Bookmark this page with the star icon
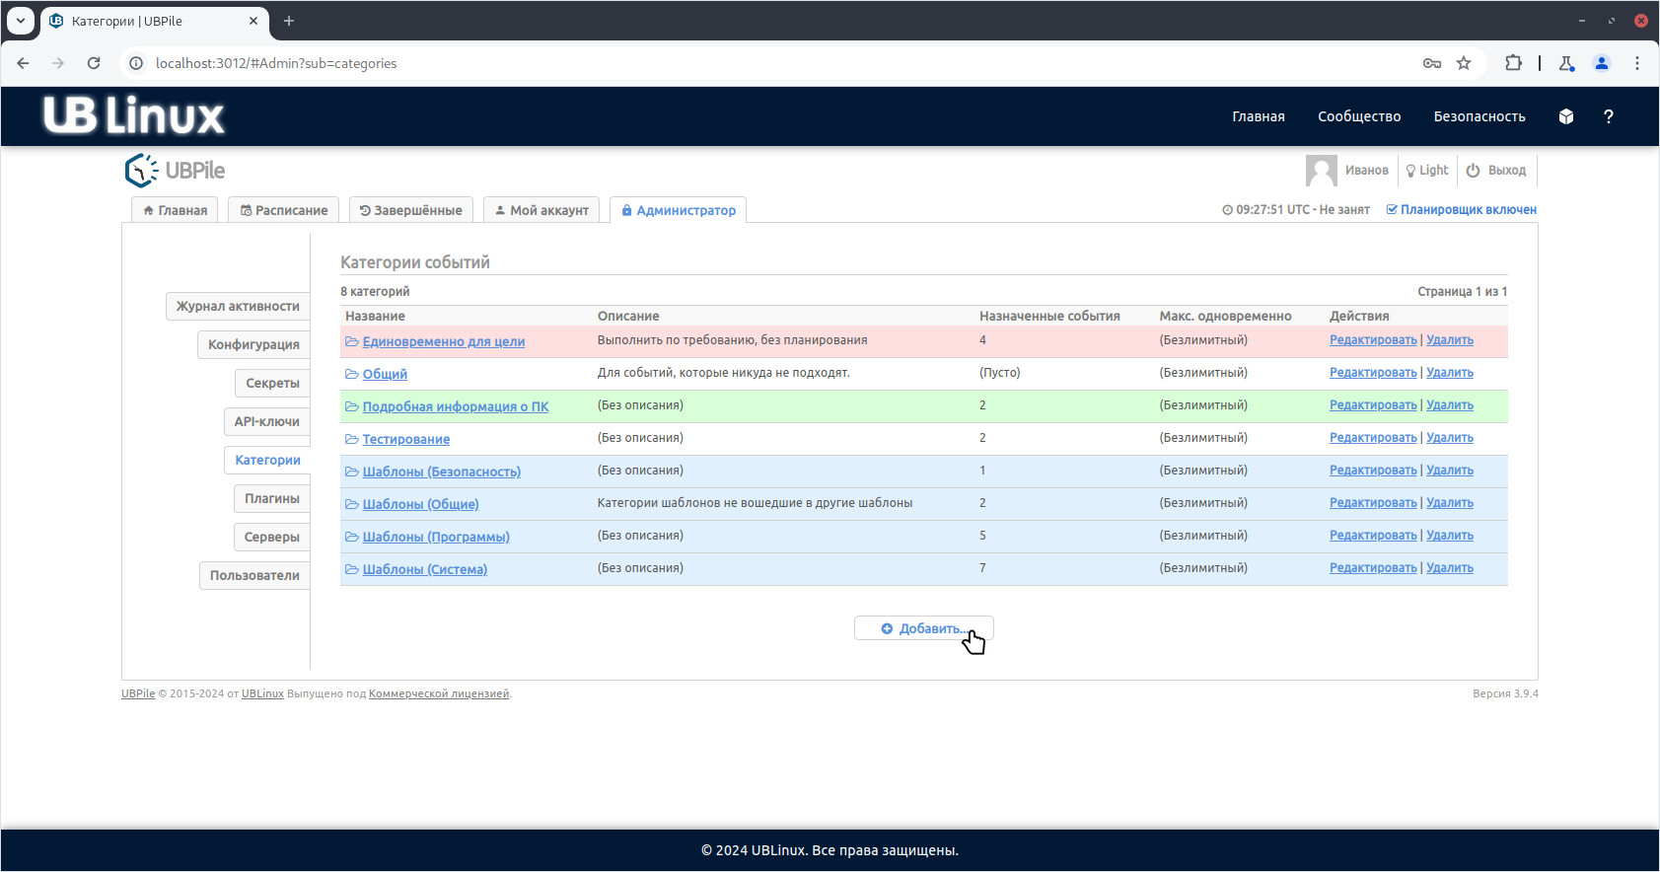Viewport: 1660px width, 872px height. (x=1464, y=63)
